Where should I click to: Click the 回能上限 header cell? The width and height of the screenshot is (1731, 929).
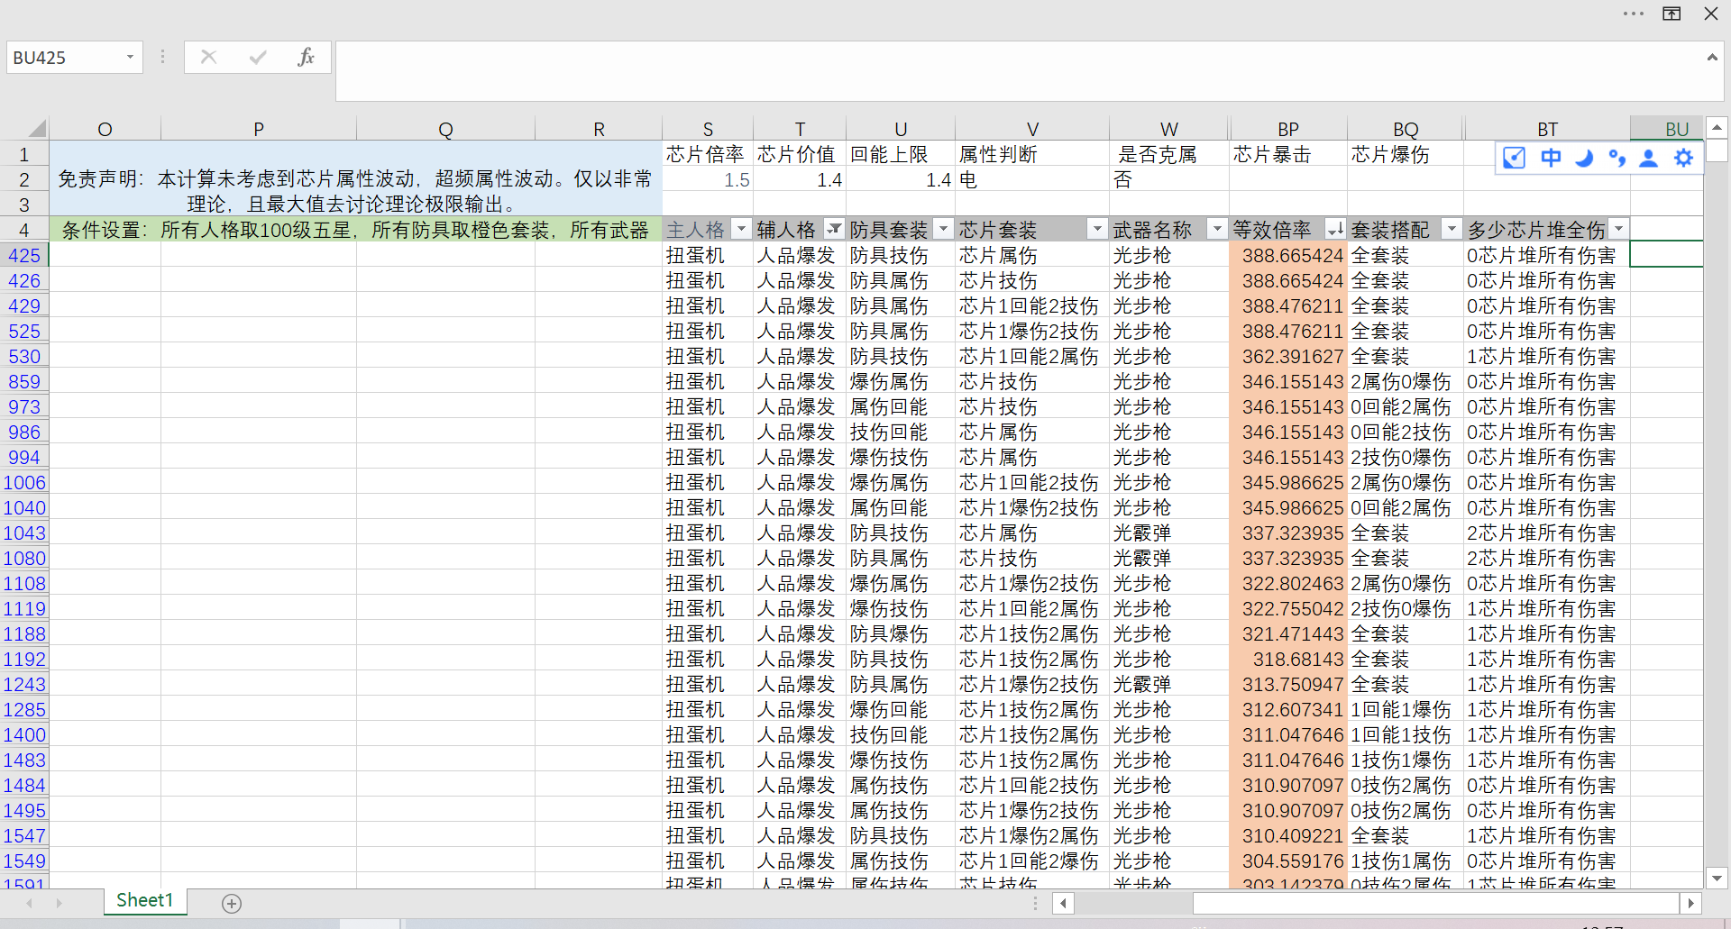click(x=900, y=154)
